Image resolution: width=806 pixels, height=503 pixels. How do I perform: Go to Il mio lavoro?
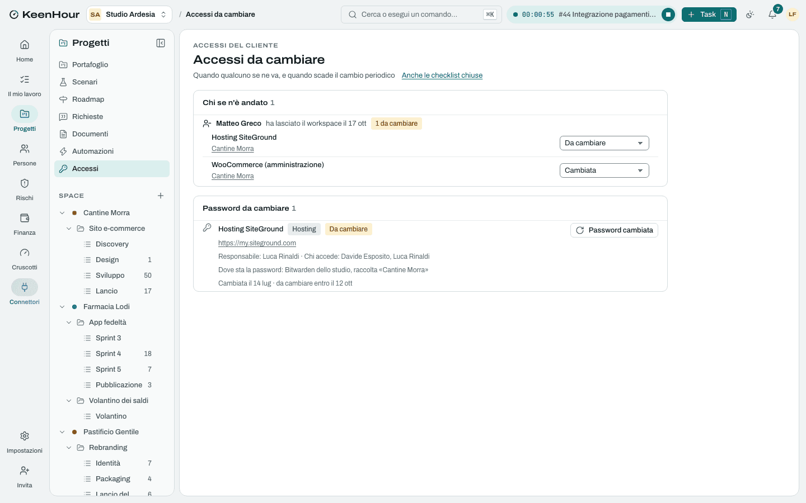pos(25,86)
